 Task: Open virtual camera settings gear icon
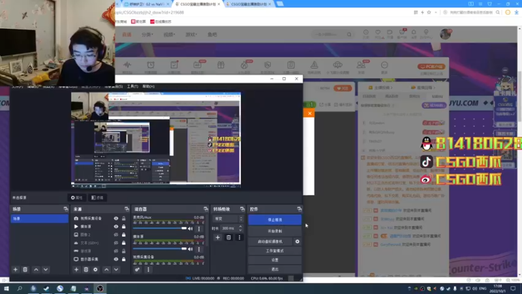tap(298, 241)
